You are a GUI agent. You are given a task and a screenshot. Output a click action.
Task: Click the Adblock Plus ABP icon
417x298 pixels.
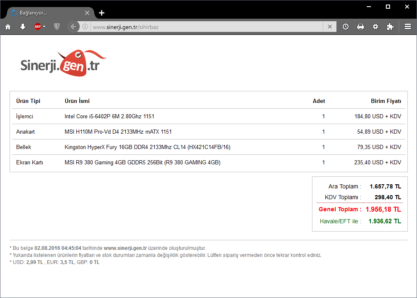[37, 27]
